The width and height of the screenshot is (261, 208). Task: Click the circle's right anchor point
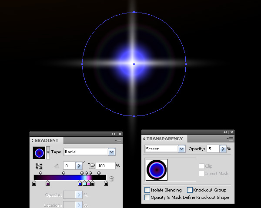point(186,64)
